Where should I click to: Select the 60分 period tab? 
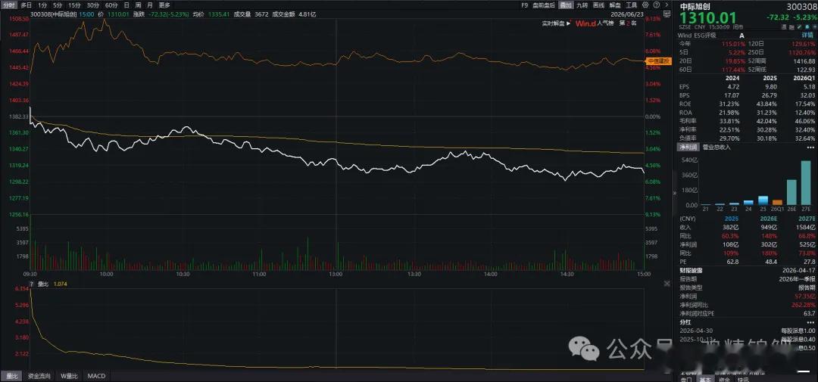coord(111,5)
